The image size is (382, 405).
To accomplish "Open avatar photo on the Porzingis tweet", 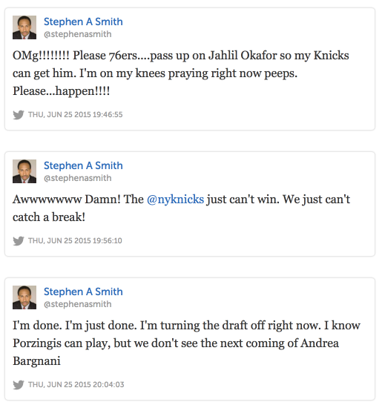I will click(x=24, y=297).
